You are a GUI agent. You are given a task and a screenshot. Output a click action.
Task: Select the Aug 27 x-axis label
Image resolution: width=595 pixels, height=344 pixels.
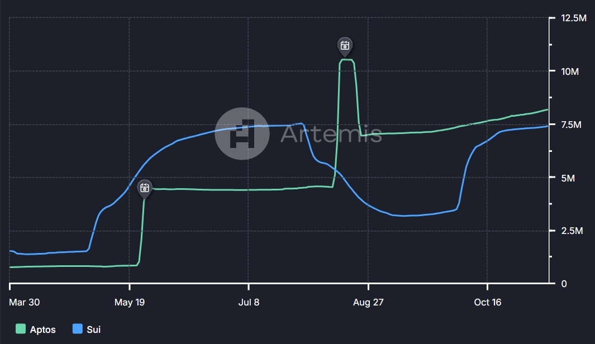point(368,302)
